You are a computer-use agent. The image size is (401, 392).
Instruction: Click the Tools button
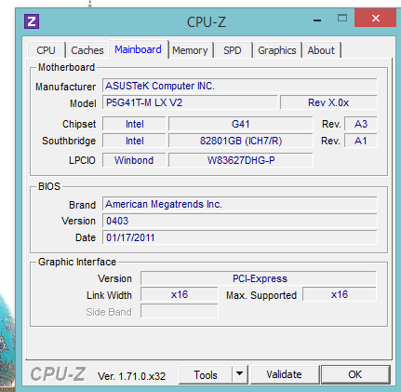coord(206,375)
